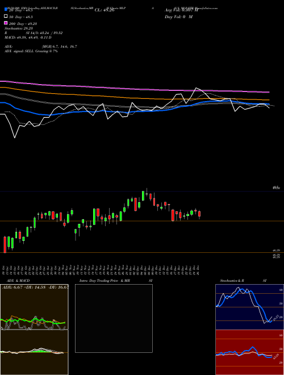Click the MACD values line in legend
284x375 pixels.
pyautogui.click(x=28, y=37)
